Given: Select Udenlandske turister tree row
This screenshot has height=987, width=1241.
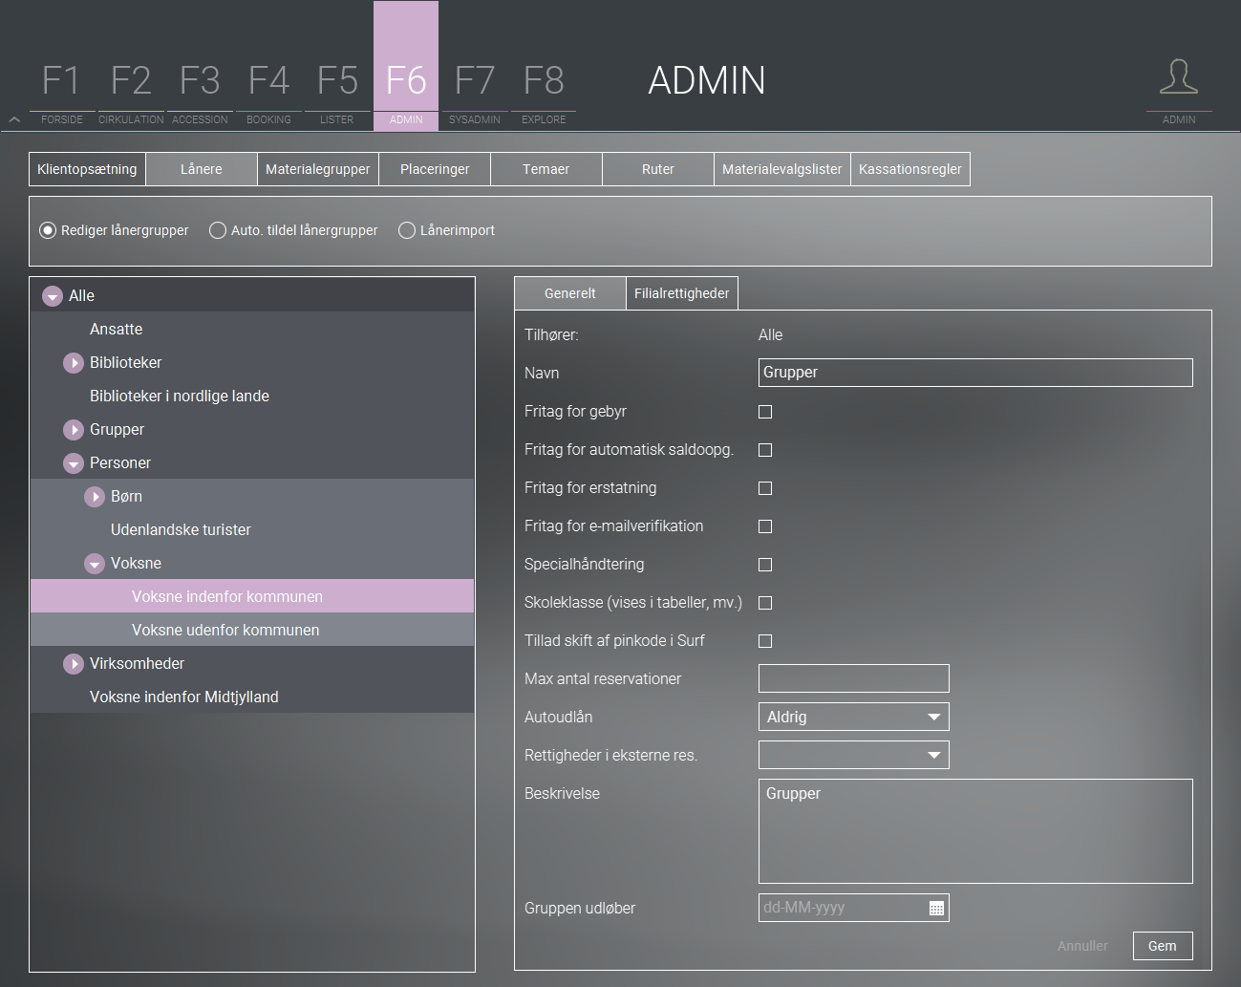Looking at the screenshot, I should point(252,529).
